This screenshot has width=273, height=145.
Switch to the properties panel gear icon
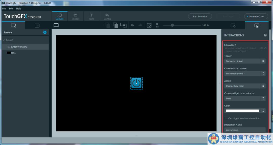(233, 25)
